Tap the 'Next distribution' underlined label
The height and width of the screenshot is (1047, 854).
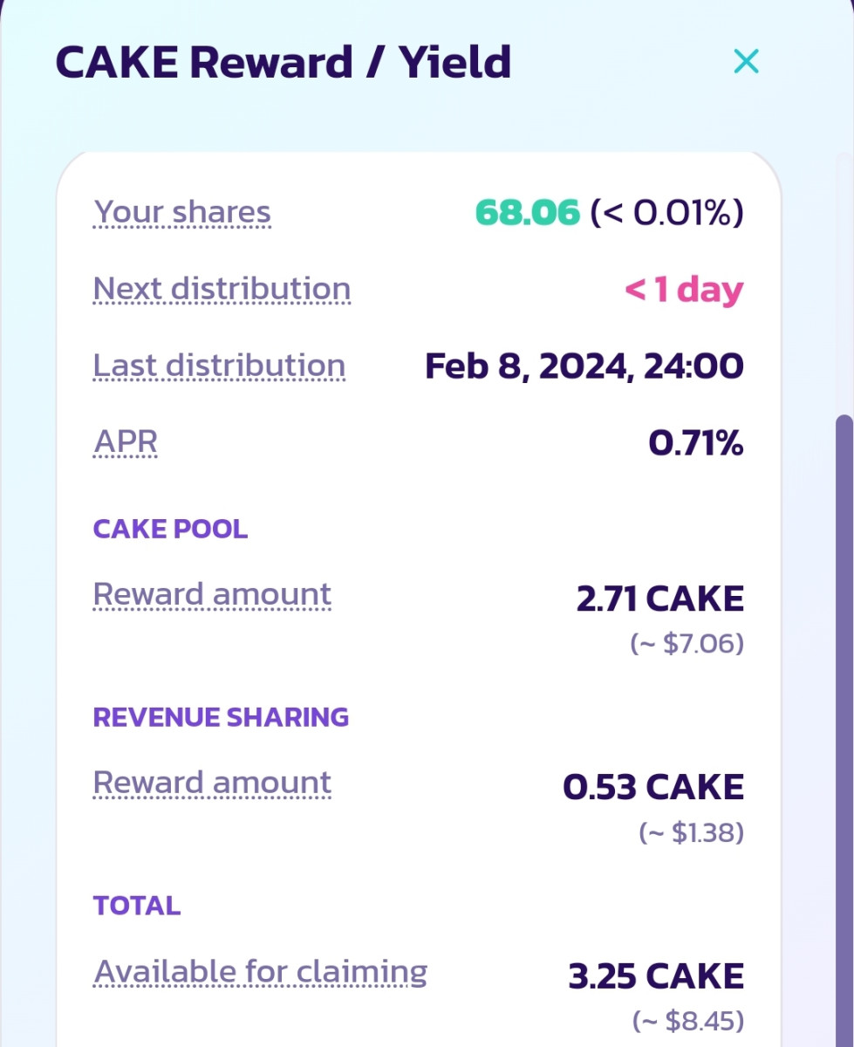pos(222,289)
